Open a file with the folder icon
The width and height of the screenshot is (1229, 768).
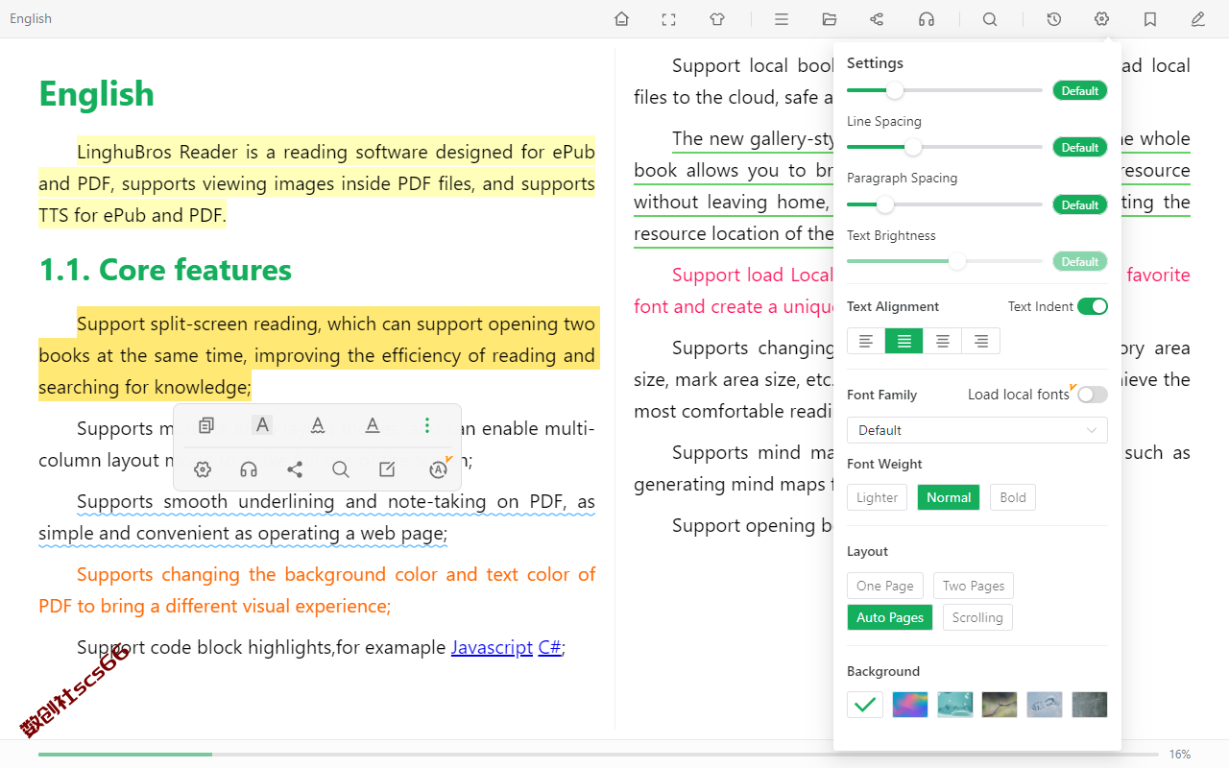[x=830, y=19]
